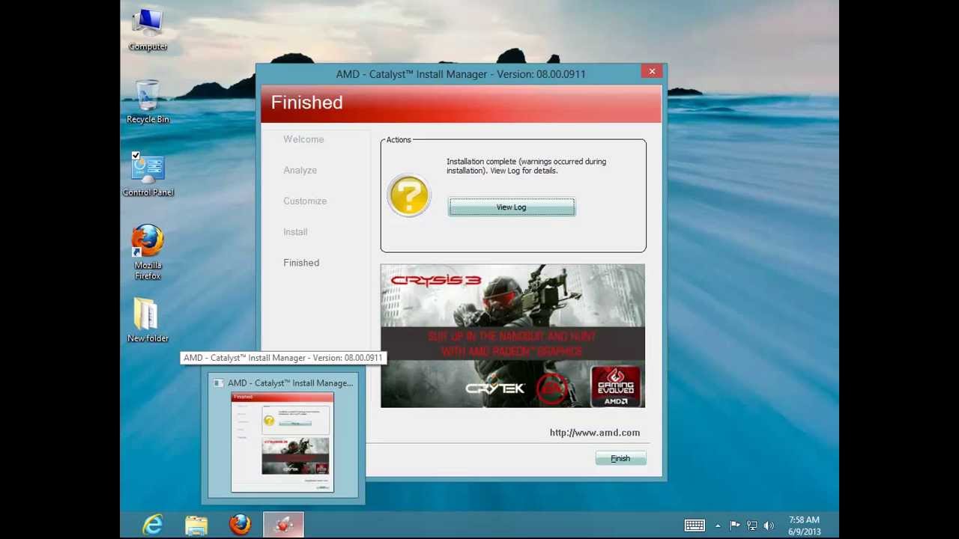Select the New folder desktop icon
959x539 pixels.
coord(148,320)
